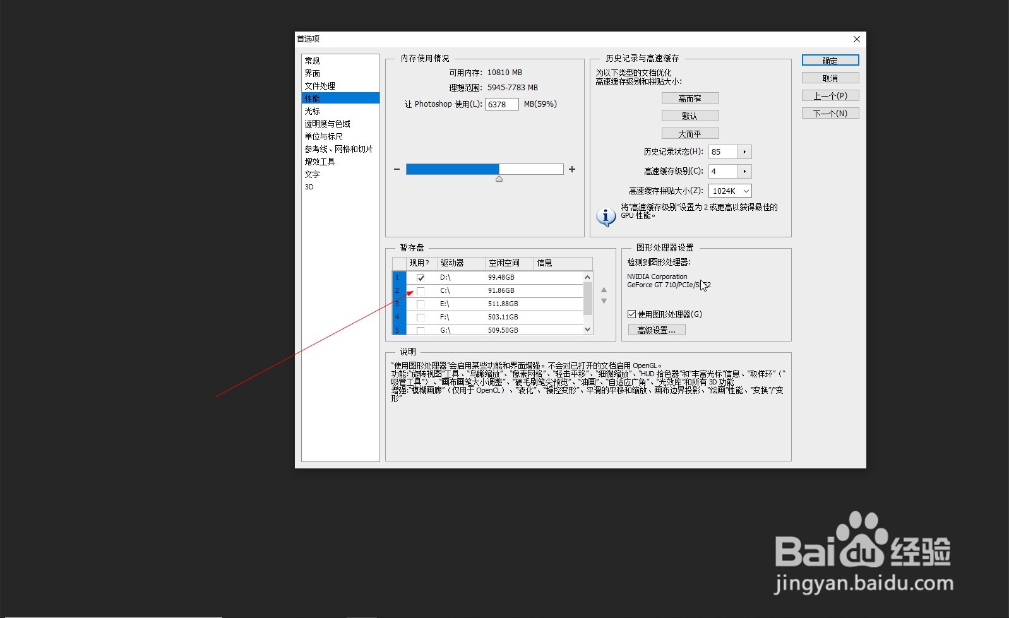Click the scratch disk list scrollbar thumb

(x=588, y=298)
